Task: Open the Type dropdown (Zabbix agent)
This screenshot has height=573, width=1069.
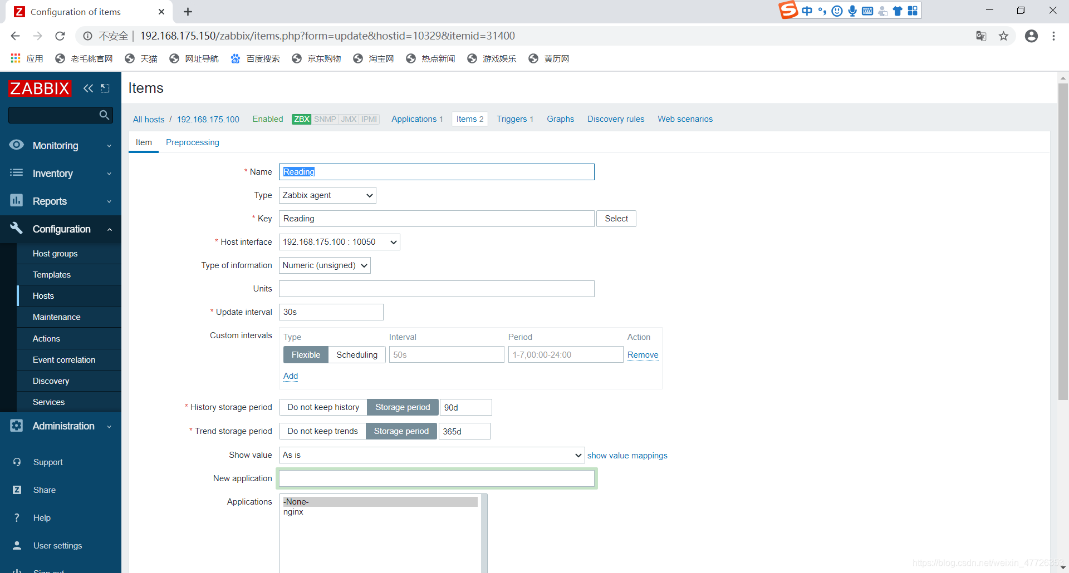Action: point(327,195)
